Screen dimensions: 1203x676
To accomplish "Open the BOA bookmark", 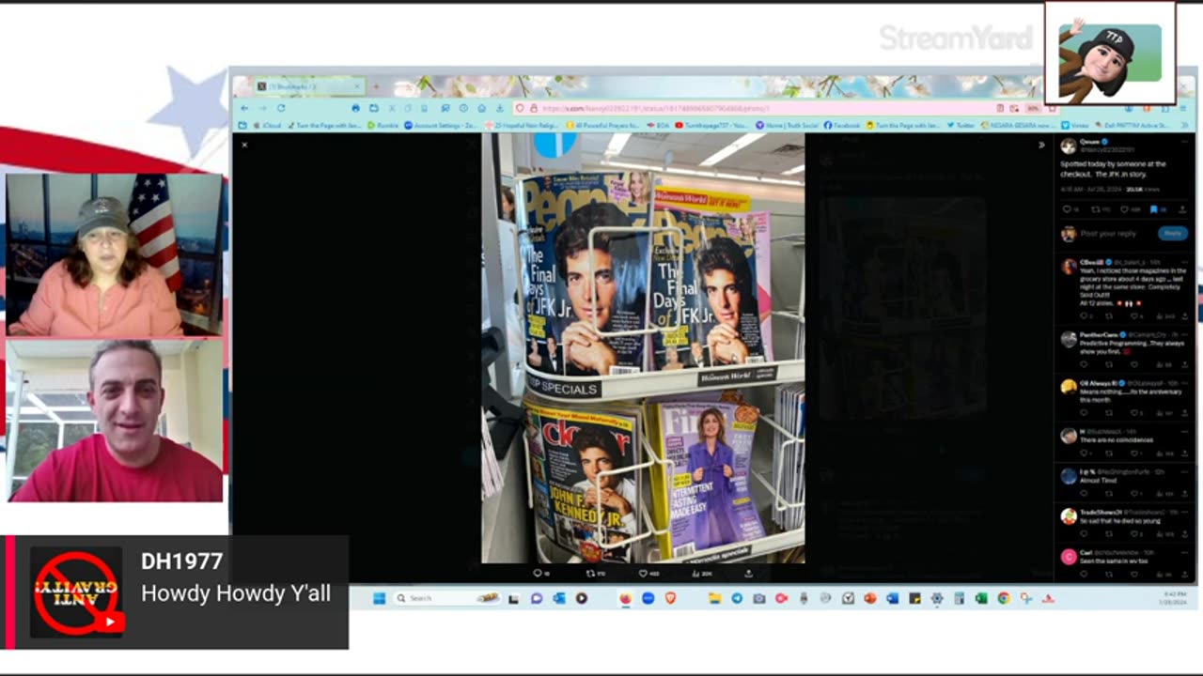I will [x=660, y=125].
